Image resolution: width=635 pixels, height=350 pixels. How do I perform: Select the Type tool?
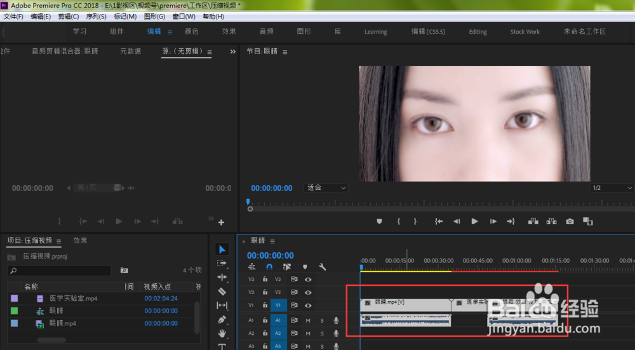(222, 346)
